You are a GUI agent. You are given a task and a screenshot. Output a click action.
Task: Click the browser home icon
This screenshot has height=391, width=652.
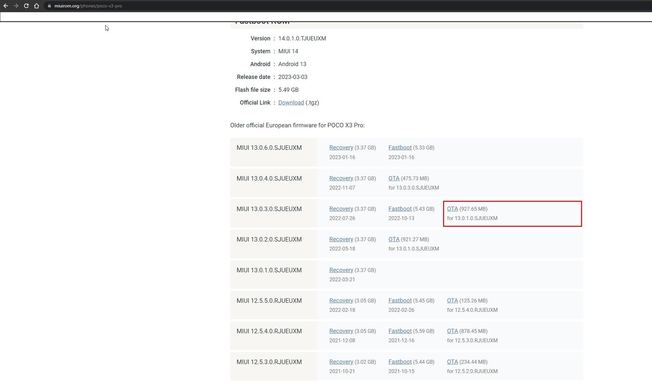click(37, 6)
